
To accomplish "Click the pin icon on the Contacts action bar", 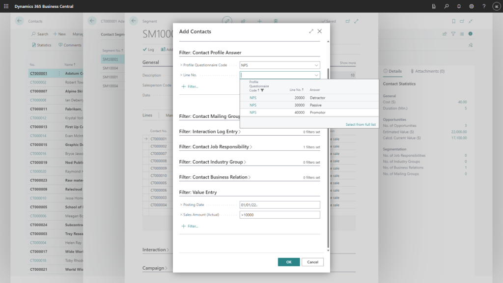I will (x=471, y=45).
